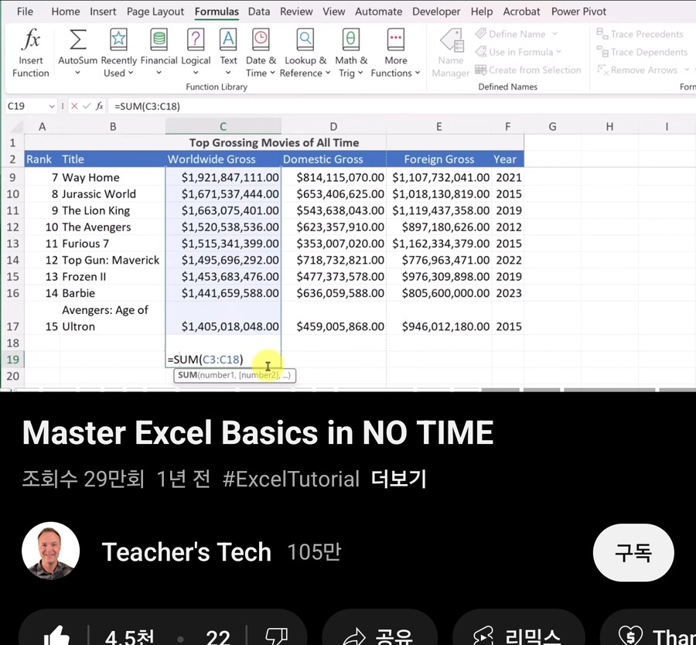696x645 pixels.
Task: Click the share arrow icon
Action: (353, 637)
